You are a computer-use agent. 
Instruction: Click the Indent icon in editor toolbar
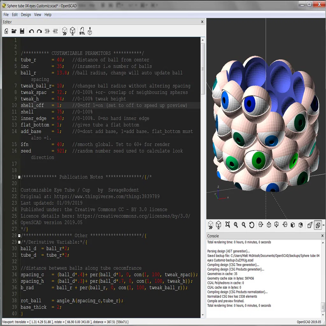[x=55, y=31]
